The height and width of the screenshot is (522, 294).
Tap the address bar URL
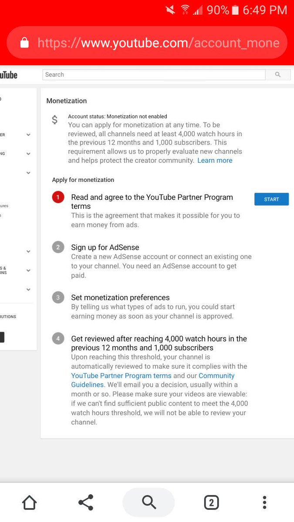(159, 43)
